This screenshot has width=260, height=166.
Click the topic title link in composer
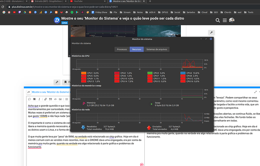tap(51, 92)
